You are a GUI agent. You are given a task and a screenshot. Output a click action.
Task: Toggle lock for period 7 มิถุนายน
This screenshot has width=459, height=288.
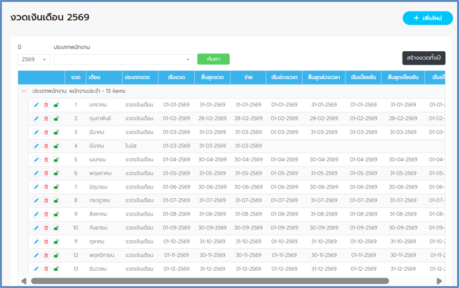pos(56,187)
